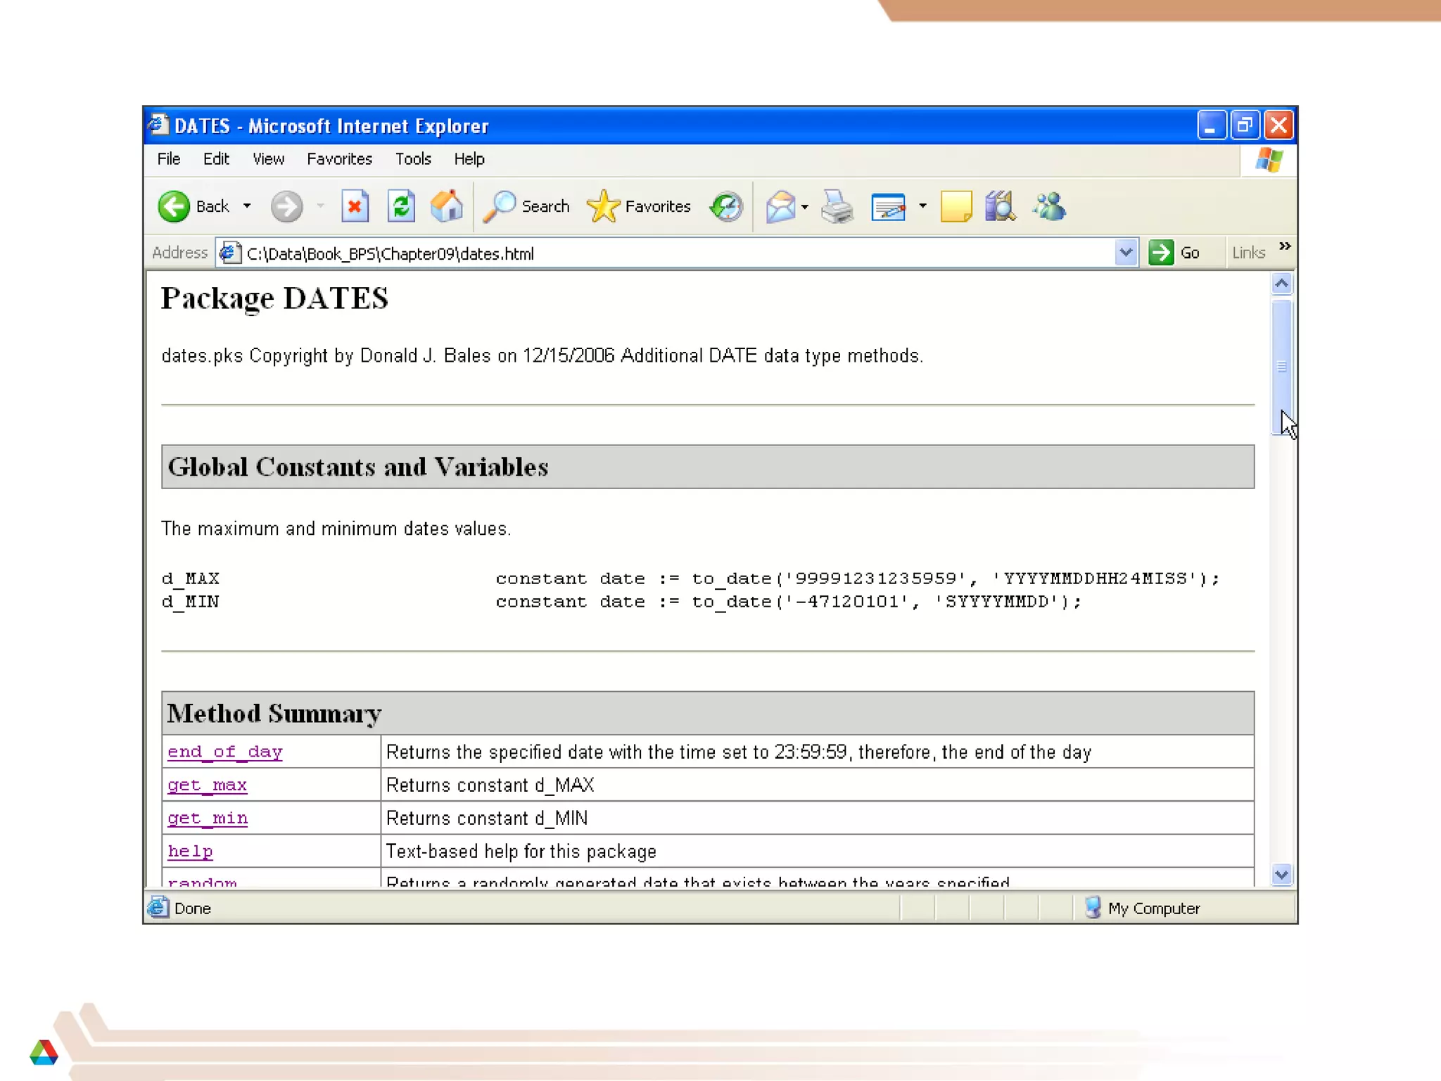Open Edit tool dropdown arrow
This screenshot has height=1081, width=1441.
pos(922,206)
